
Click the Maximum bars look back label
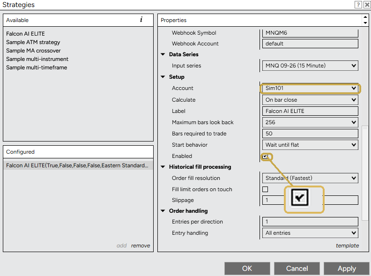coord(202,122)
